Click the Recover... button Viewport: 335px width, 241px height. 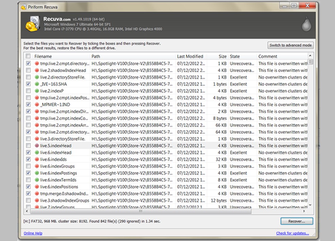[297, 221]
